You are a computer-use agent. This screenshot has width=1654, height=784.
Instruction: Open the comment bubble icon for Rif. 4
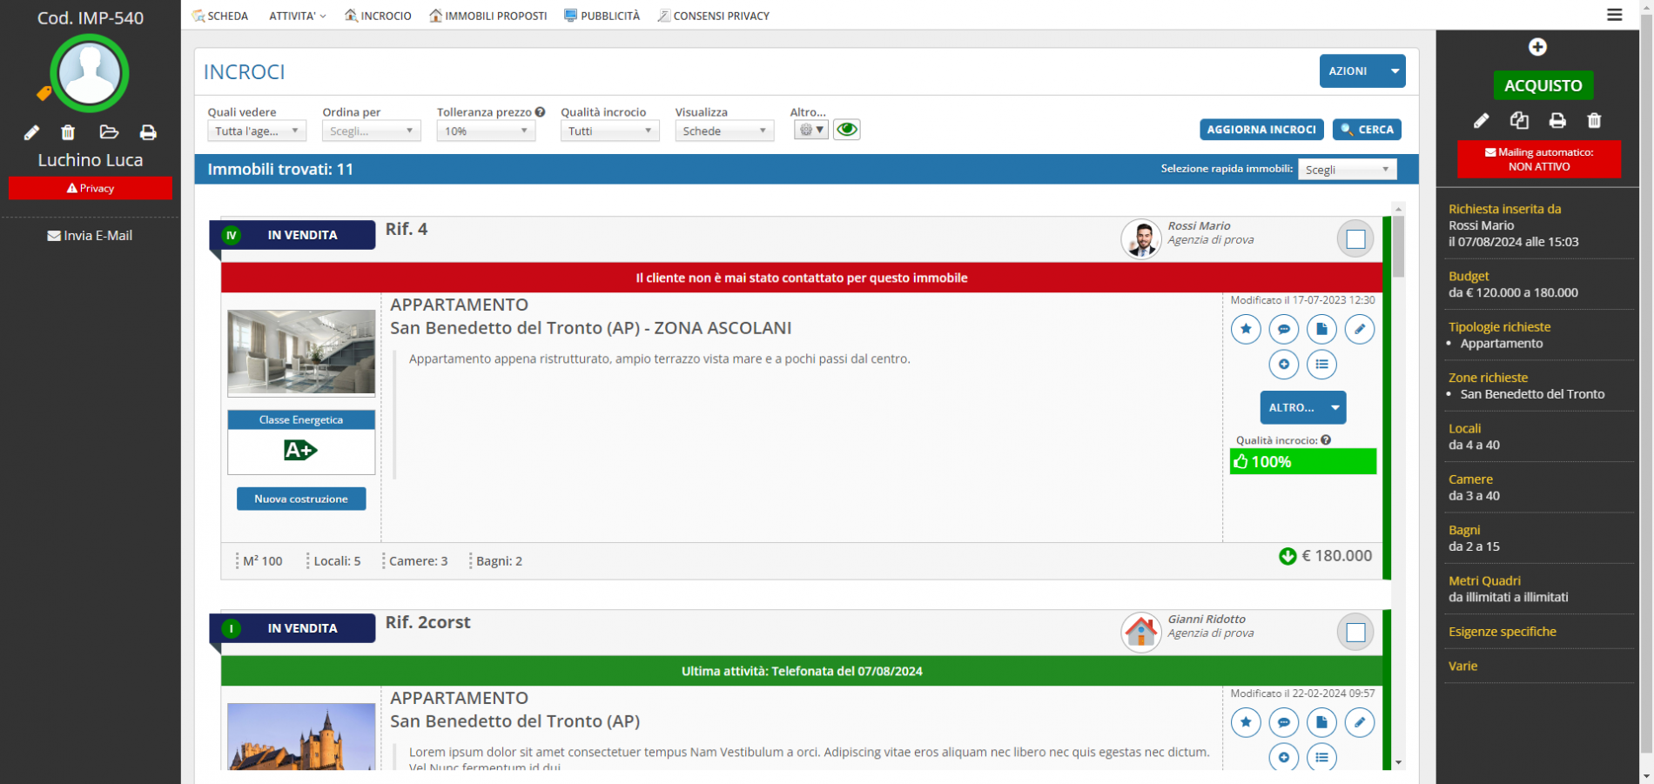pyautogui.click(x=1284, y=329)
